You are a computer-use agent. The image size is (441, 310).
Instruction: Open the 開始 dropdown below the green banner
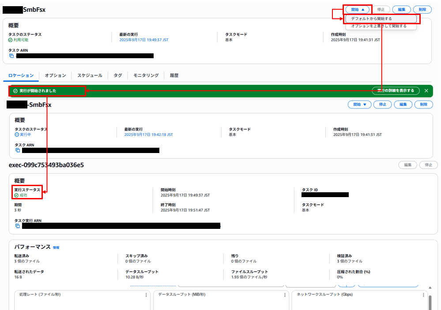pyautogui.click(x=359, y=105)
